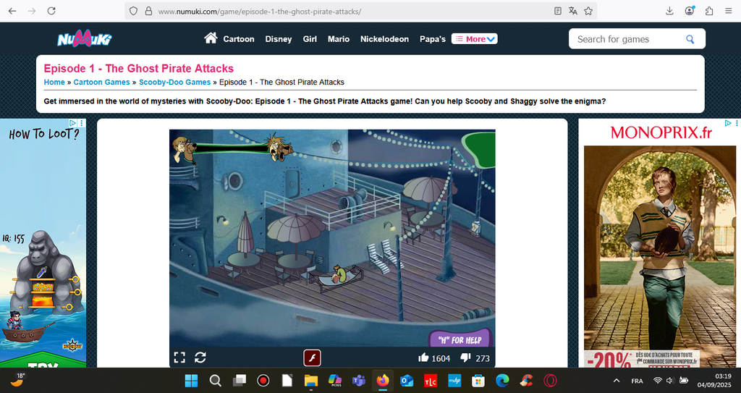This screenshot has height=393, width=741.
Task: Bookmark this page with the star icon
Action: pyautogui.click(x=588, y=11)
